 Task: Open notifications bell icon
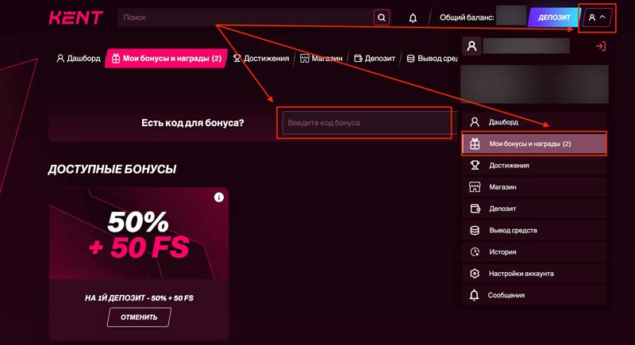pyautogui.click(x=413, y=17)
